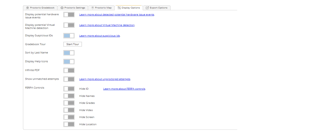Turn on Show unmatched attempts
Image resolution: width=312 pixels, height=137 pixels.
(69, 79)
